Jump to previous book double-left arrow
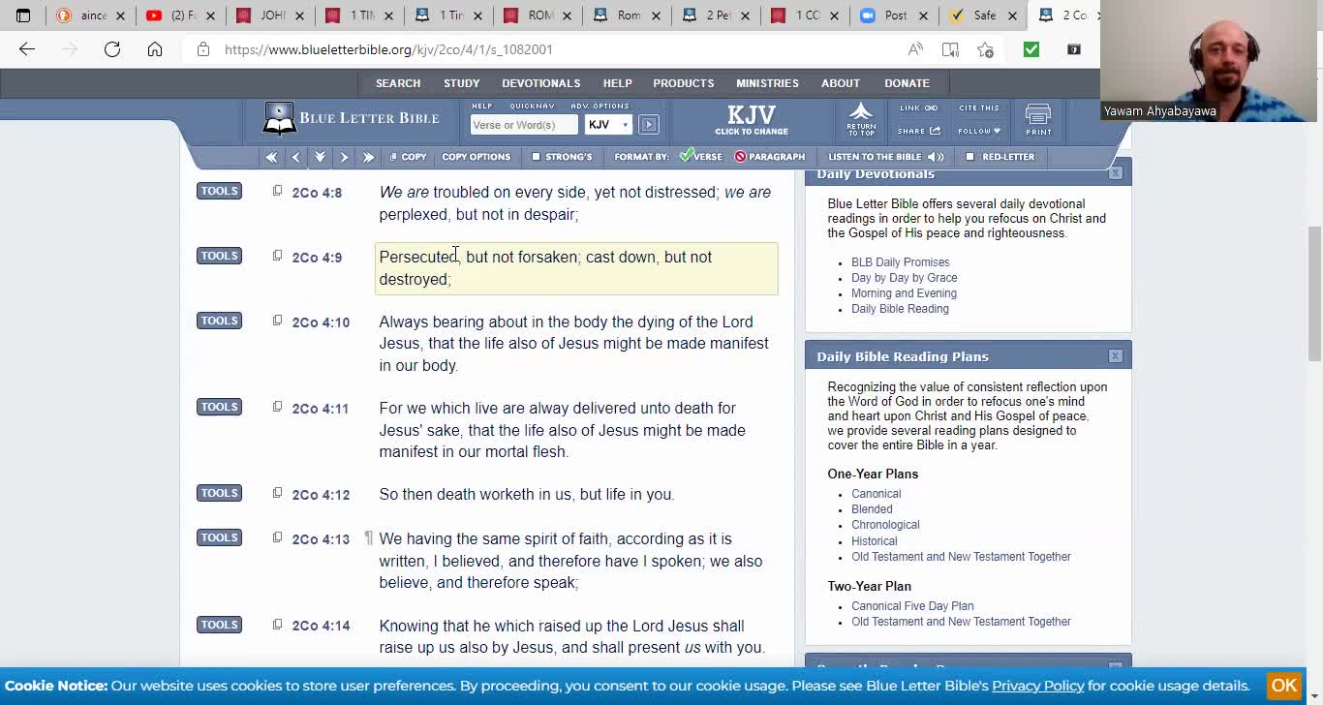Screen dimensions: 1323x705 click(x=271, y=157)
